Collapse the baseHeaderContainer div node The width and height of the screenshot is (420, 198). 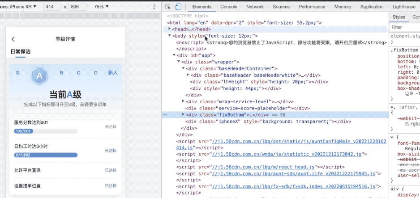click(183, 68)
